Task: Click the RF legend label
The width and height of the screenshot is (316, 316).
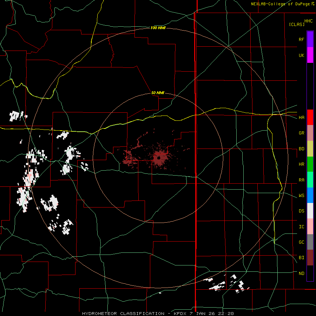Action: click(301, 39)
